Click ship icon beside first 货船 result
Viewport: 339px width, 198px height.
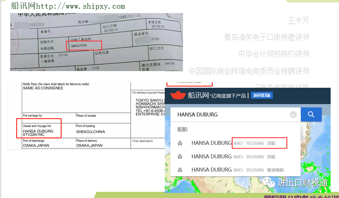tap(180, 143)
